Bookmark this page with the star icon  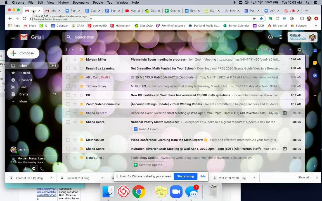pyautogui.click(x=261, y=18)
